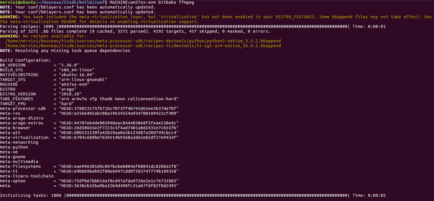Click the meta-gnome layer name

coord(13,157)
